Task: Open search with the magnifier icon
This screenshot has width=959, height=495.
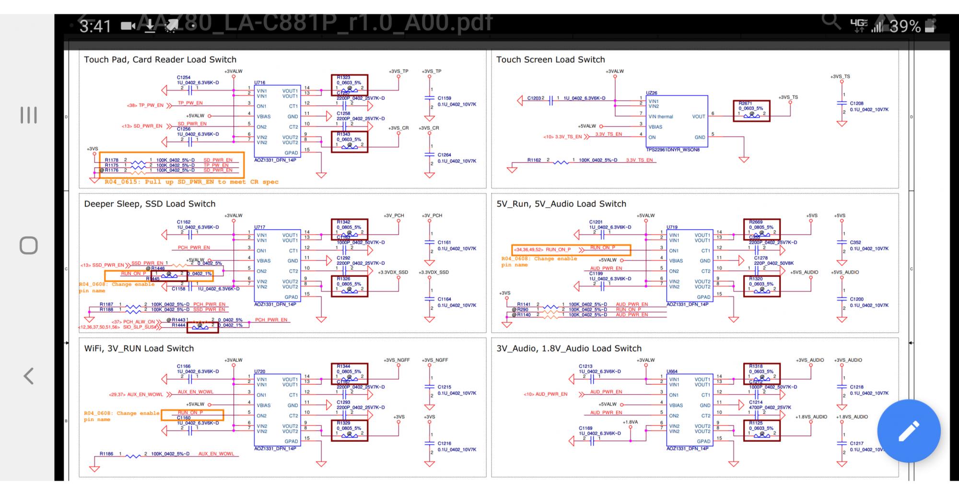Action: tap(830, 22)
